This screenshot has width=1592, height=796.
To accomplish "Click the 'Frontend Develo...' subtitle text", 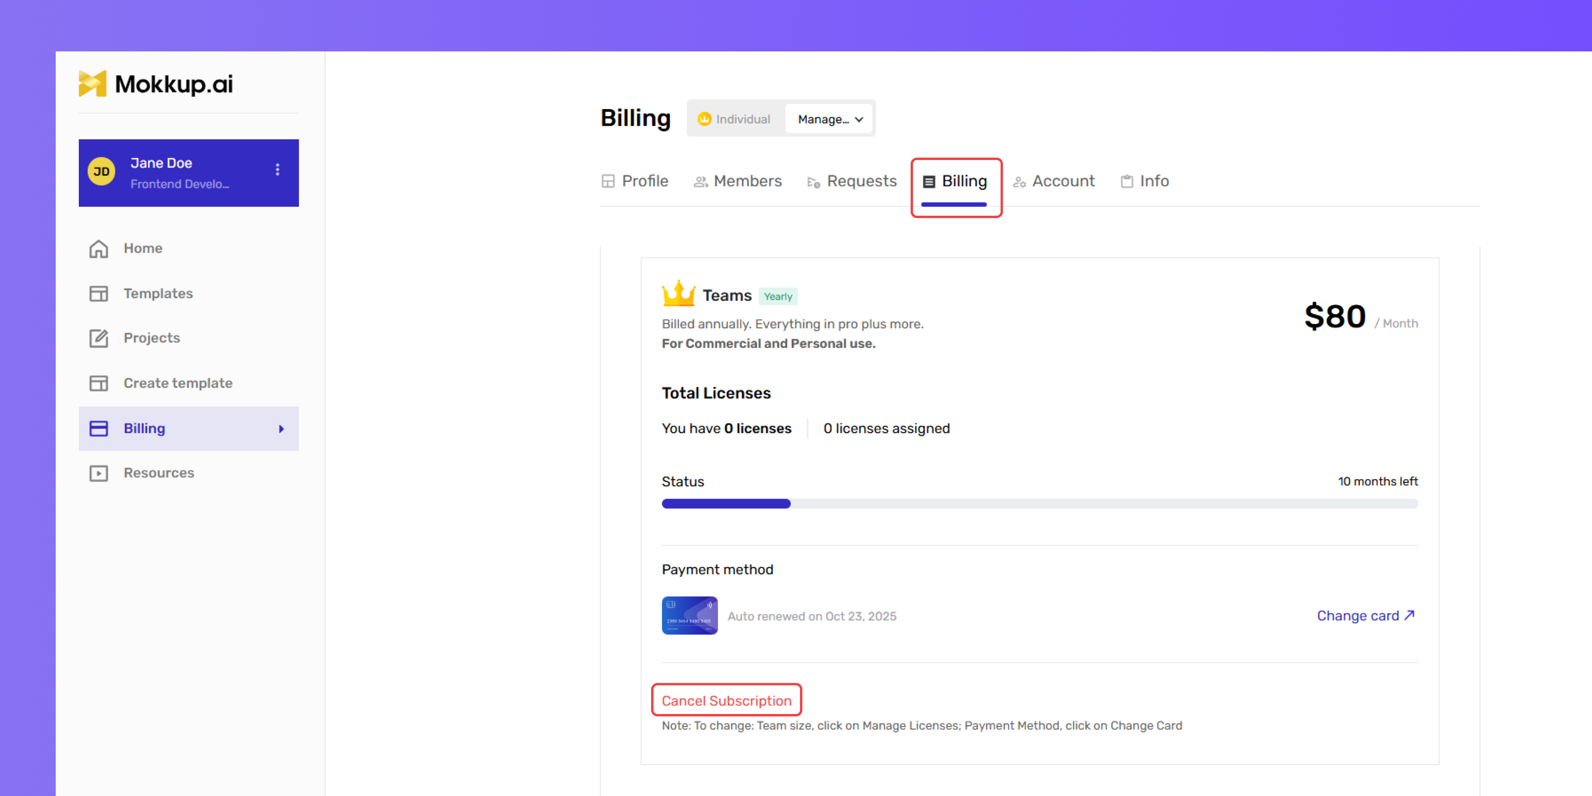I will coord(179,184).
